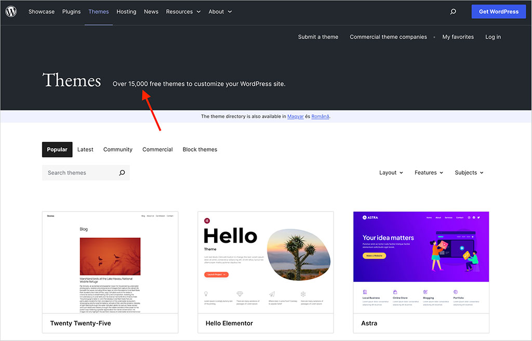Open Plugins in top navigation
Screen dimensions: 532x341
pos(71,11)
